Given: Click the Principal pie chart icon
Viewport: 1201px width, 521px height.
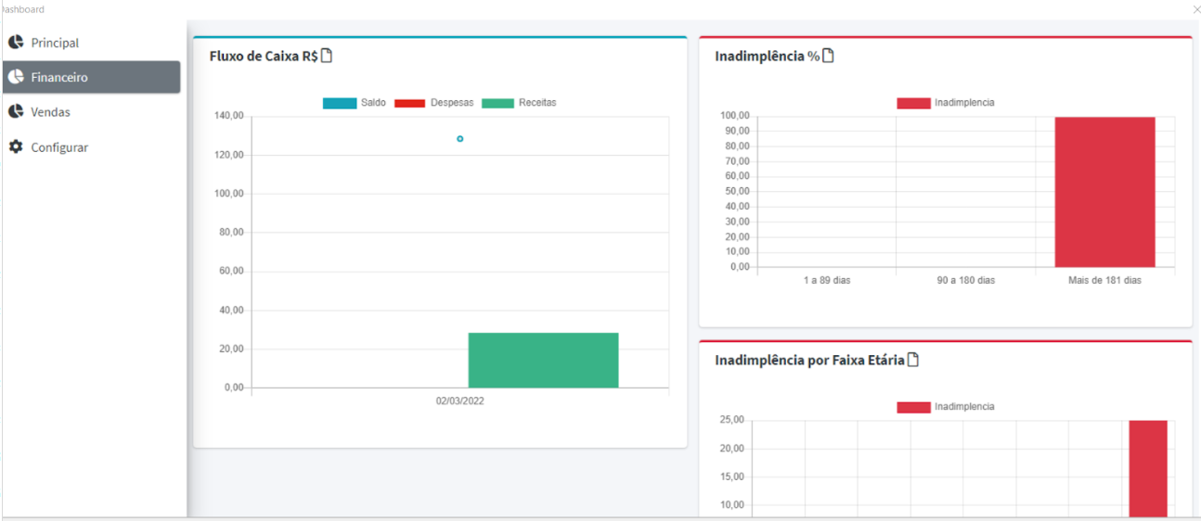Looking at the screenshot, I should pyautogui.click(x=16, y=43).
